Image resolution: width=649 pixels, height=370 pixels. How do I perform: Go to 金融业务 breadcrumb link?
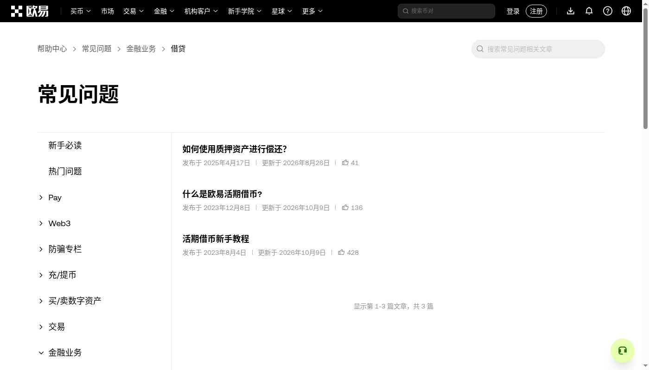(x=141, y=49)
